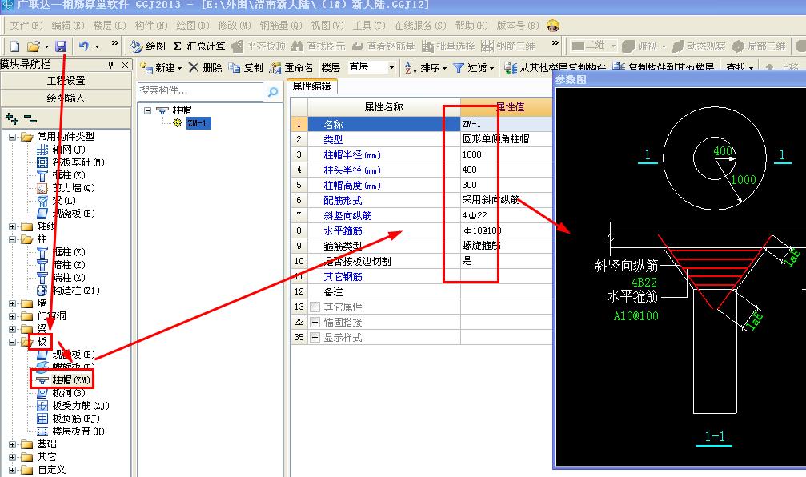
Task: Click 批量选择 batch select tool
Action: 448,46
